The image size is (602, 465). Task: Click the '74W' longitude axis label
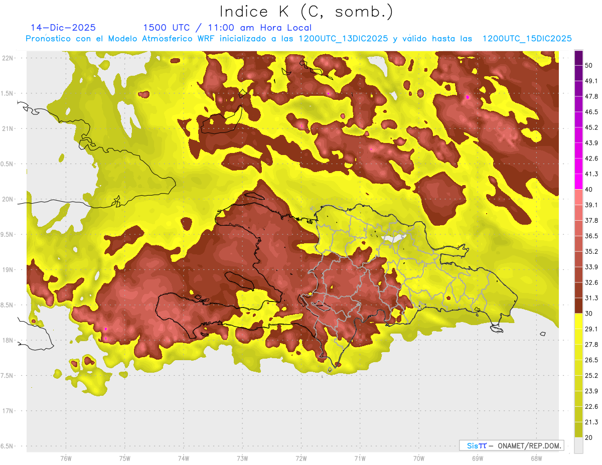coord(183,459)
